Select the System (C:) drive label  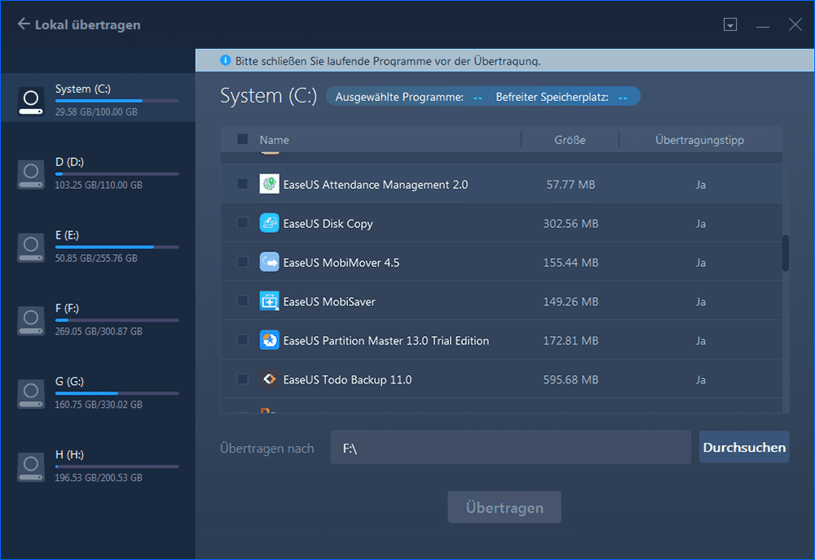(82, 89)
